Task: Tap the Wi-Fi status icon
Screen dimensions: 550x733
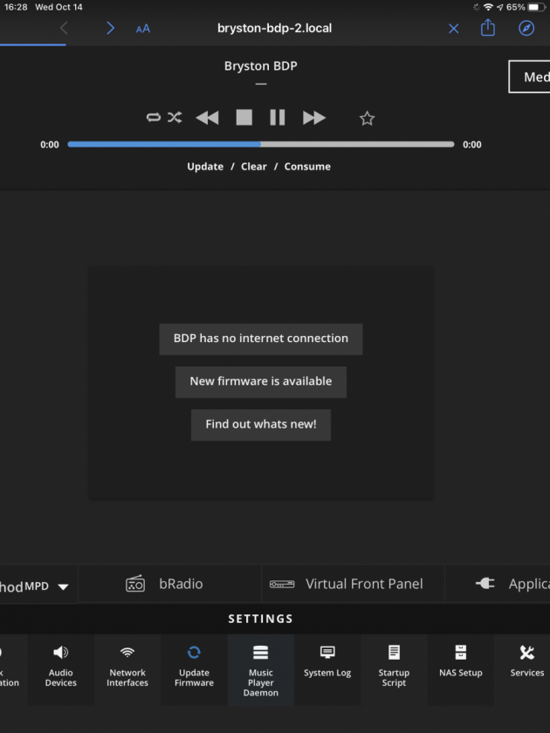Action: pos(488,7)
